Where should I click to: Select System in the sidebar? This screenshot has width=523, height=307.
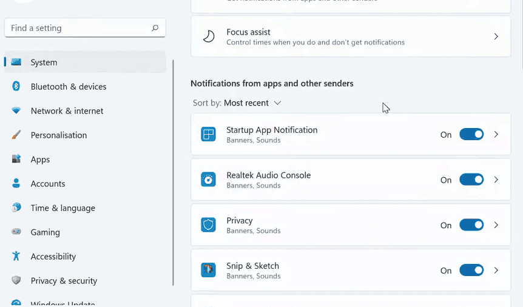tap(85, 62)
